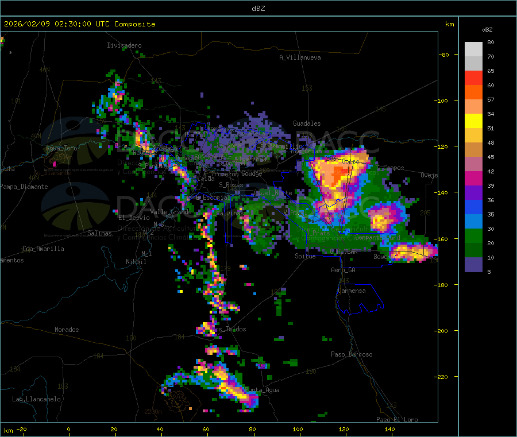The height and width of the screenshot is (437, 517).
Task: Click the '0' km tick on bottom axis
Action: click(x=68, y=429)
